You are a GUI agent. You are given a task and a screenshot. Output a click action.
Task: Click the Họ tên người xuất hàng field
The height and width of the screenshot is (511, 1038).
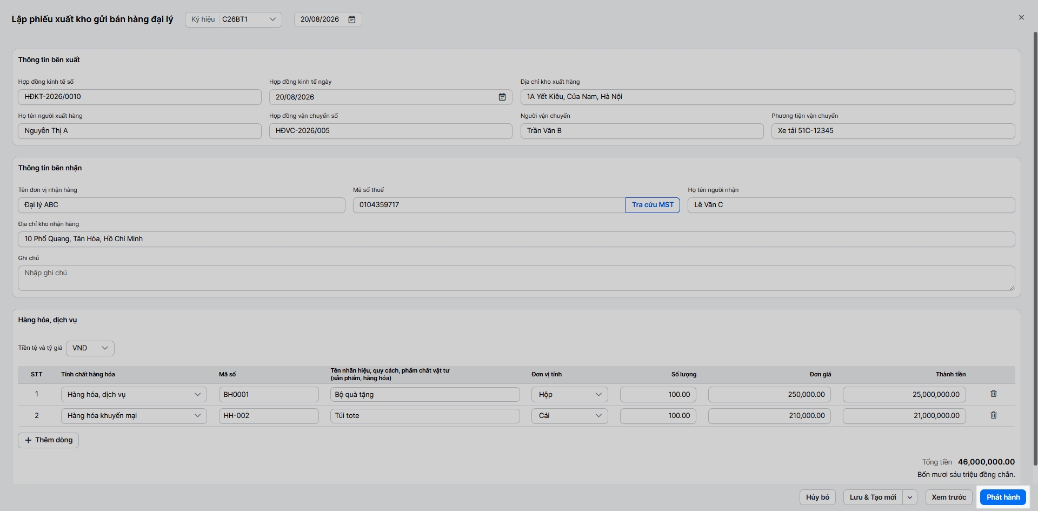click(139, 131)
